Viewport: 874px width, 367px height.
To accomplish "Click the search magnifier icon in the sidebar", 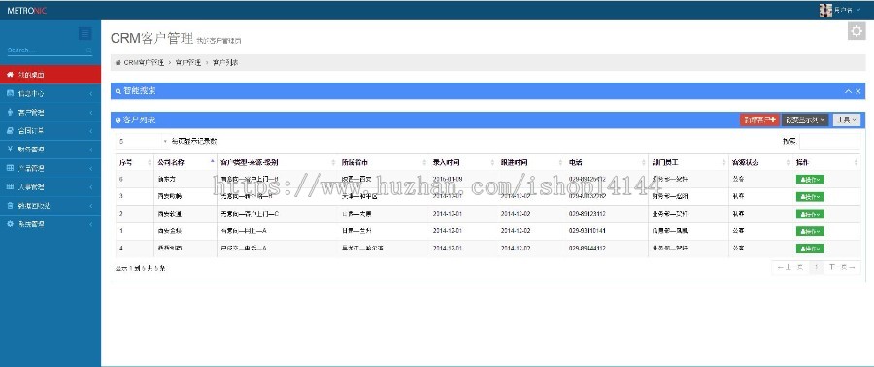I will click(x=89, y=50).
